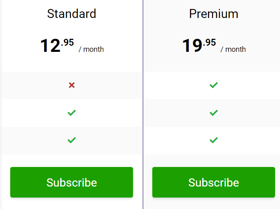Click the large 19 in Premium price
This screenshot has height=209, width=280.
[192, 46]
